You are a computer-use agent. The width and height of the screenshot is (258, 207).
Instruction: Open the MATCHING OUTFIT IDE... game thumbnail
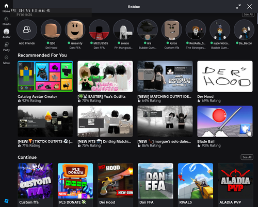tap(165, 76)
